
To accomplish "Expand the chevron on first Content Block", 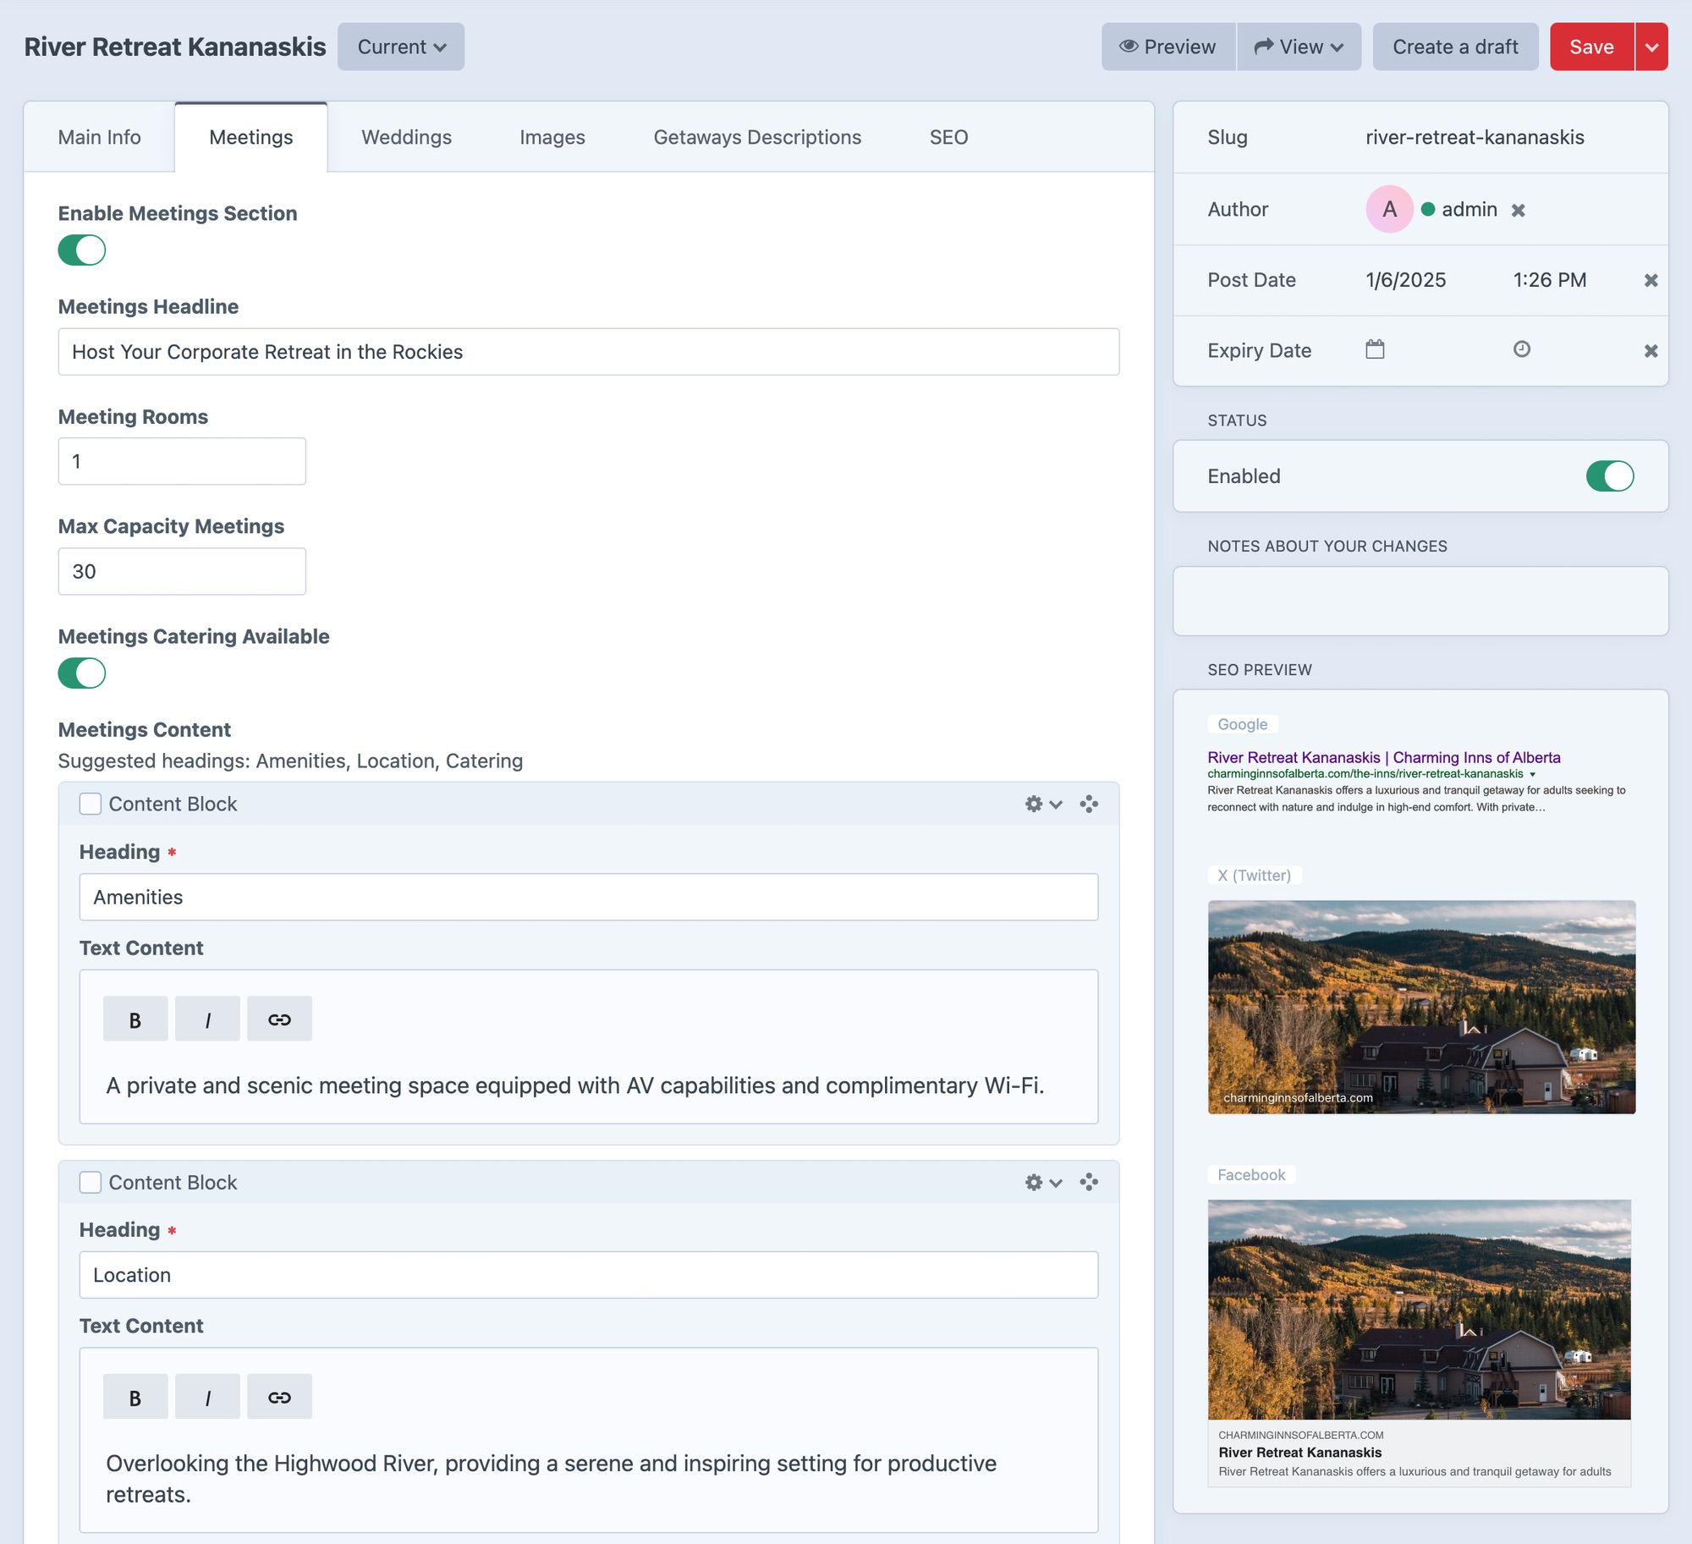I will pyautogui.click(x=1055, y=805).
